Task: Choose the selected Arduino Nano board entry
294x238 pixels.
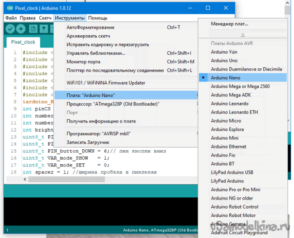Action: coord(226,78)
